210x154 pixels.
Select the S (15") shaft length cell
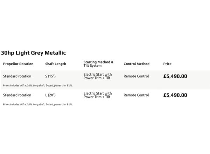click(x=50, y=76)
